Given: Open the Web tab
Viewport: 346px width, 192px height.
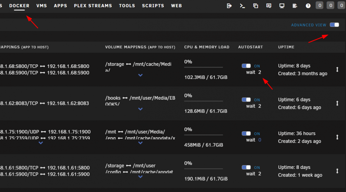Looking at the screenshot, I should coord(176,6).
